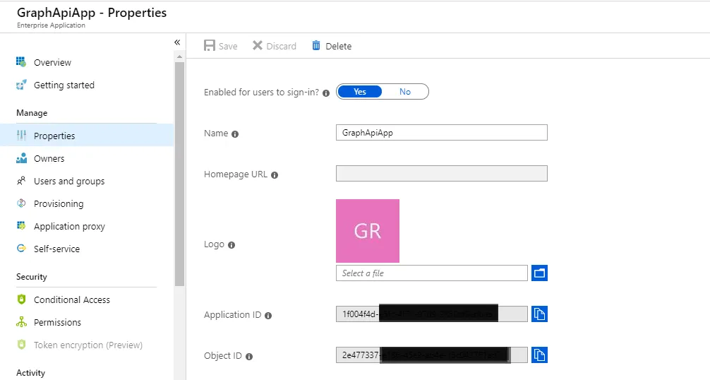Copy the Application ID to clipboard
Viewport: 710px width, 380px height.
(539, 314)
